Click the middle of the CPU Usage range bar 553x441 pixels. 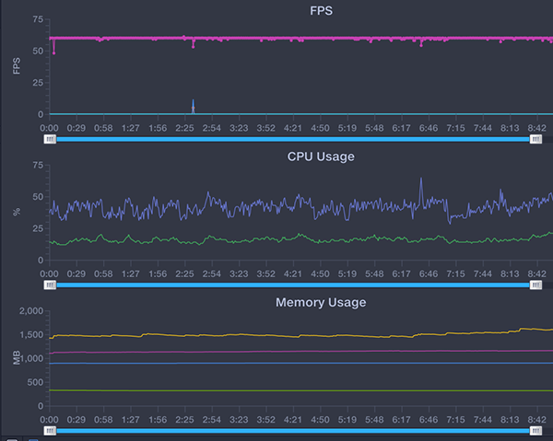click(x=292, y=285)
